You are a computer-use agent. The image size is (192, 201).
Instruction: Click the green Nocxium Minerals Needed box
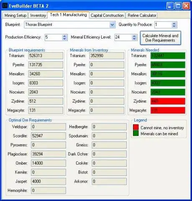point(168,92)
